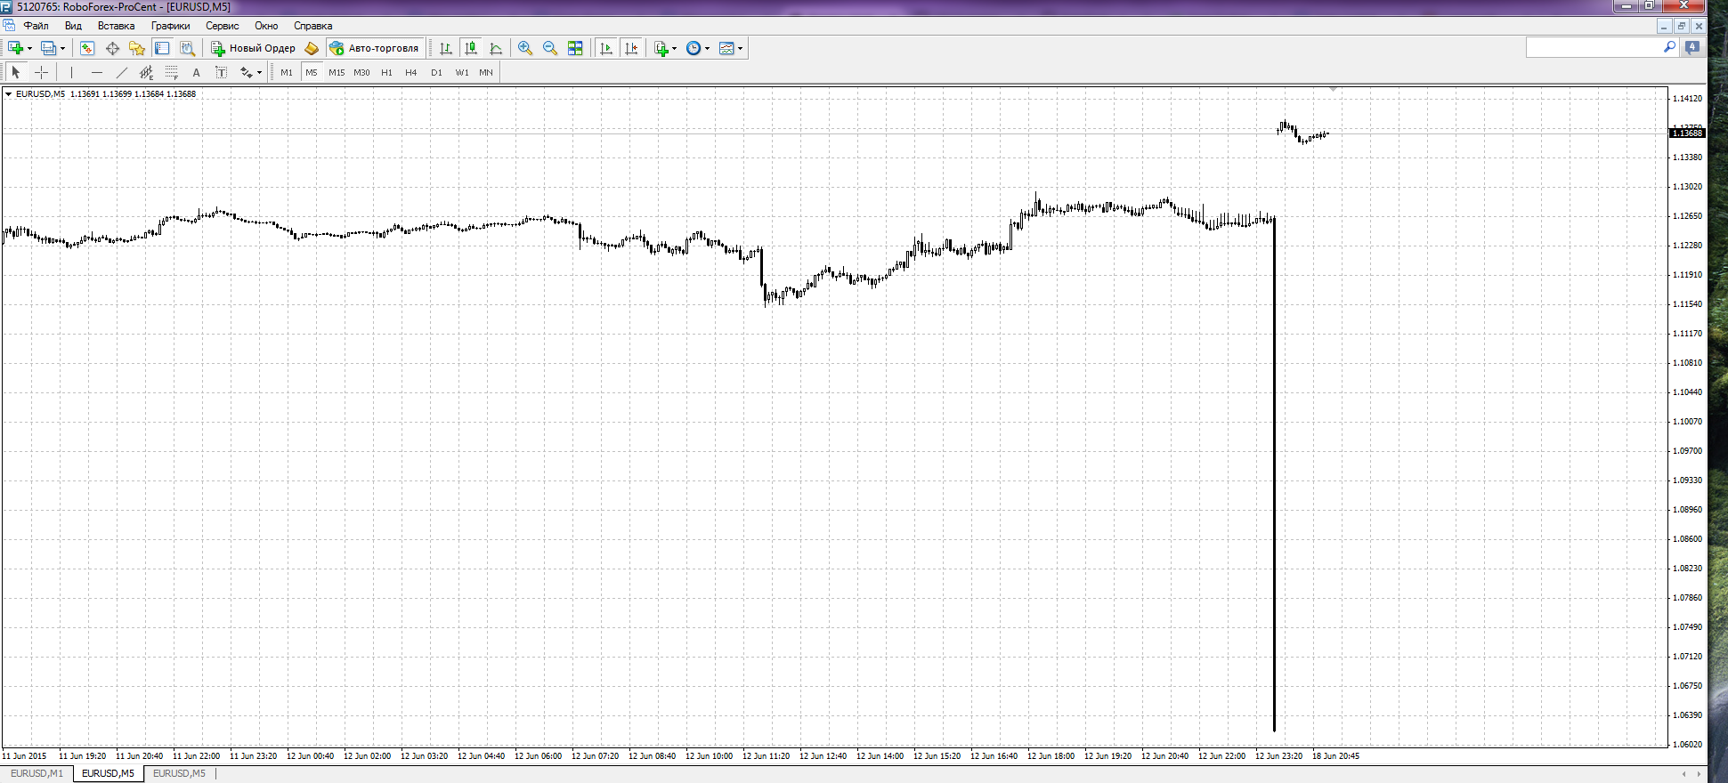Switch to M1 timeframe
This screenshot has height=783, width=1728.
click(287, 72)
